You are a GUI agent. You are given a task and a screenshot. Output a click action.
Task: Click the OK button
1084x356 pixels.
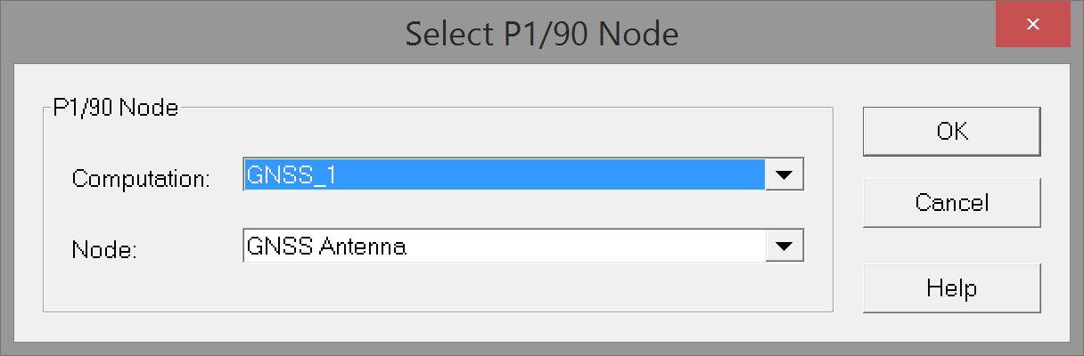[951, 132]
